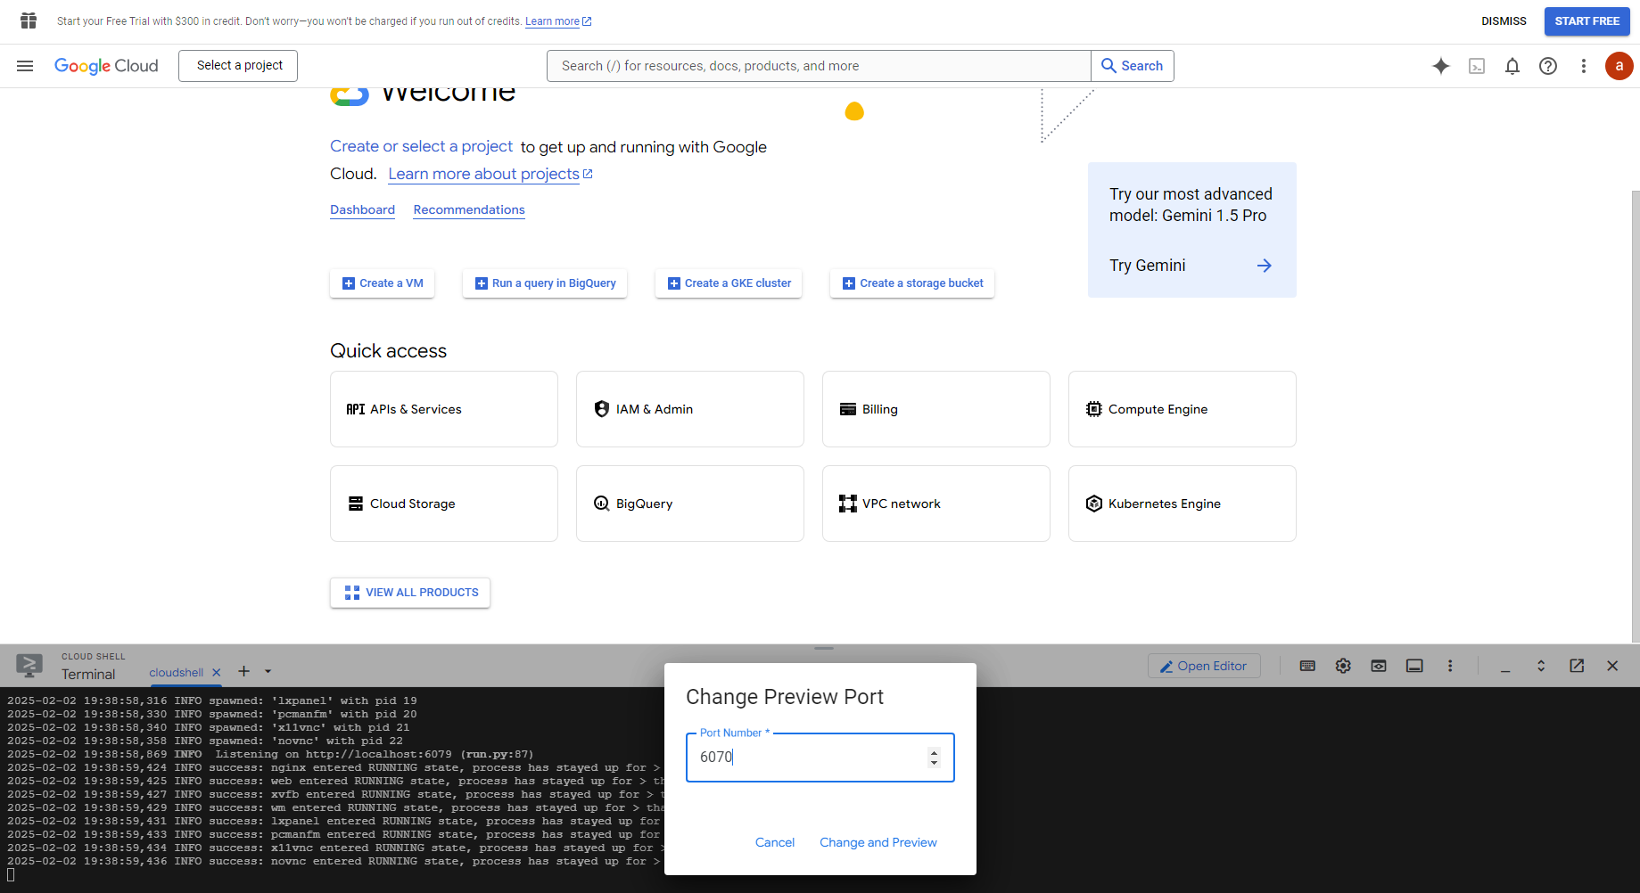Open Kubernetes Engine quick access card
The image size is (1640, 893).
1183,504
